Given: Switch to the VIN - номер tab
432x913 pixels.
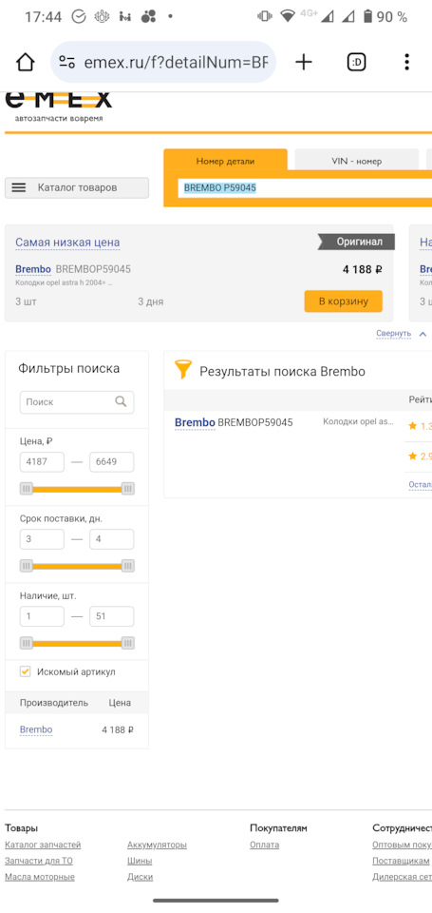Looking at the screenshot, I should pyautogui.click(x=356, y=162).
